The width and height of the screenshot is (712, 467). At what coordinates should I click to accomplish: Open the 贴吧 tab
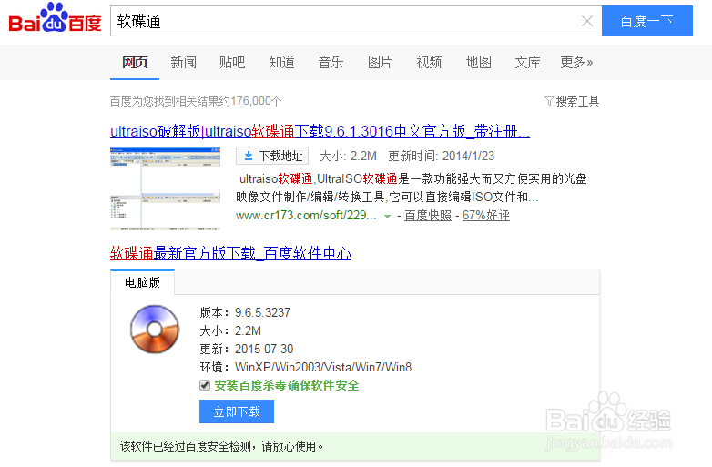232,62
